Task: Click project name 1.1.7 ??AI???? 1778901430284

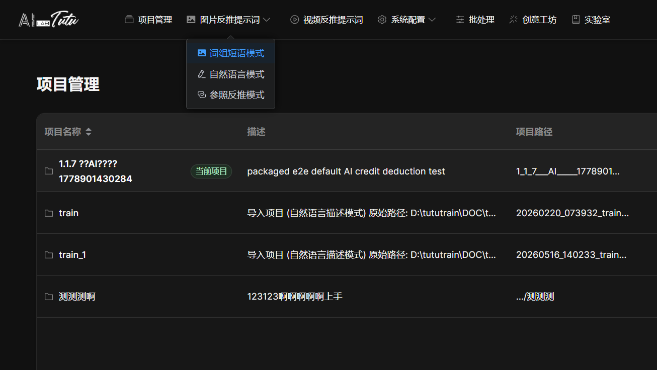Action: [96, 171]
